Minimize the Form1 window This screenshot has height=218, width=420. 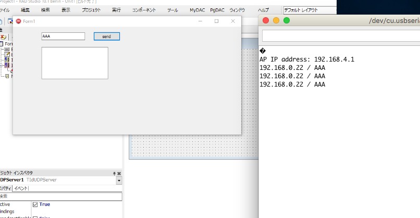tap(201, 21)
